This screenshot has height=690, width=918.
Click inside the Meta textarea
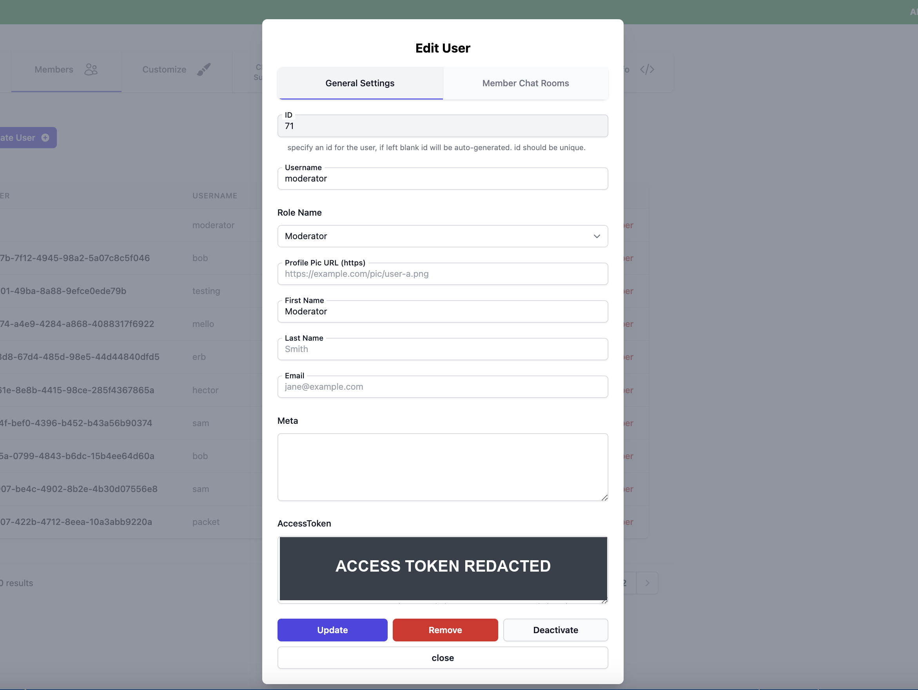443,467
